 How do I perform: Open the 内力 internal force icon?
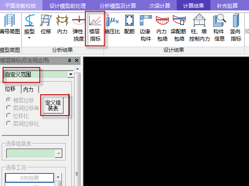click(62, 24)
